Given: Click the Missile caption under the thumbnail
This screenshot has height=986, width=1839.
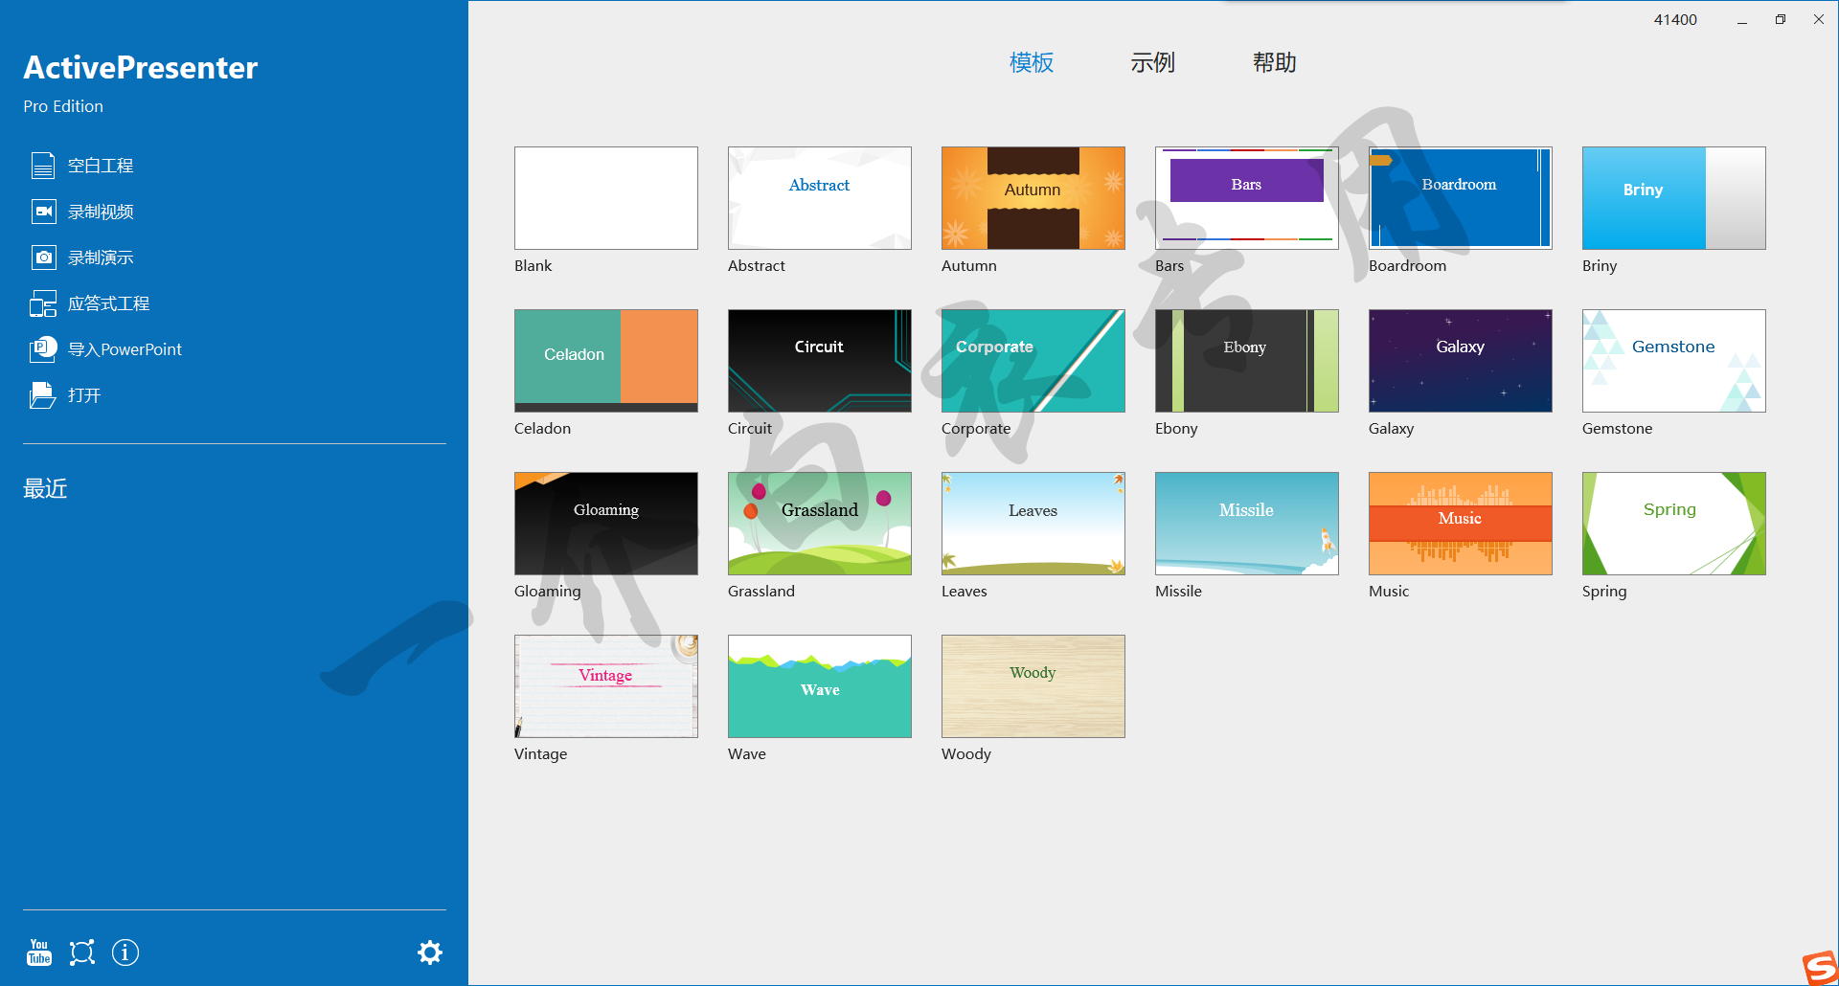Looking at the screenshot, I should click(1178, 592).
